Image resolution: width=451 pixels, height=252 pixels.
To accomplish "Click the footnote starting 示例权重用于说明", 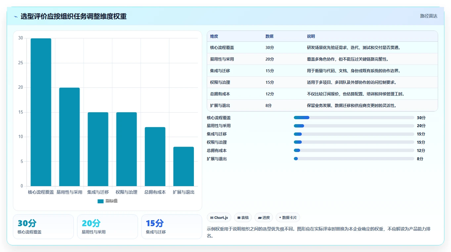I will click(319, 232).
